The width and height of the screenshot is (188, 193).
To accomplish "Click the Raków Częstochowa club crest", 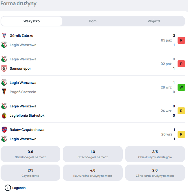I will [x=4, y=130].
